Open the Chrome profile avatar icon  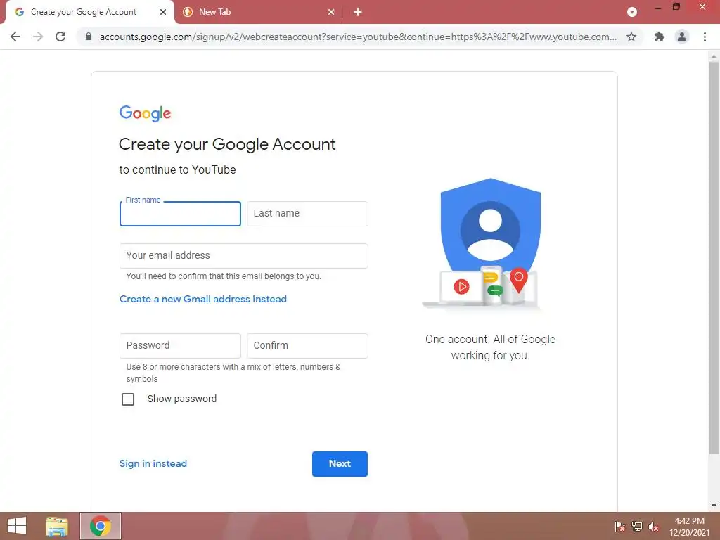pos(682,37)
